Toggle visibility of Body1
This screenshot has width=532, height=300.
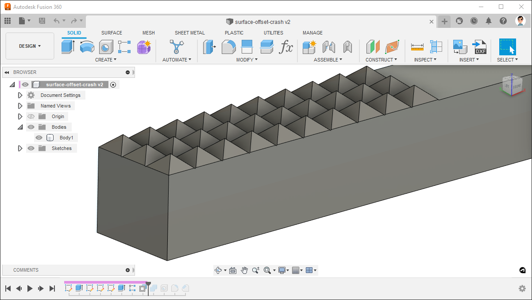coord(39,138)
